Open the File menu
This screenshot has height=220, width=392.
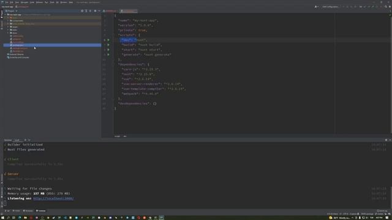[7, 2]
